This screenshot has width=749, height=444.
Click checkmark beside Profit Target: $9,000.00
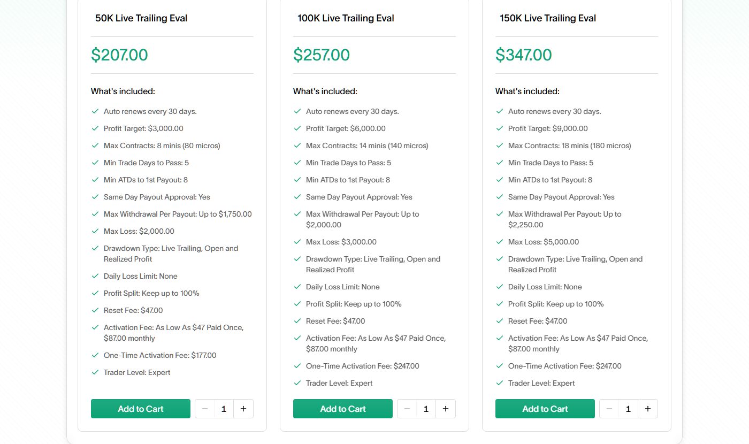[500, 128]
